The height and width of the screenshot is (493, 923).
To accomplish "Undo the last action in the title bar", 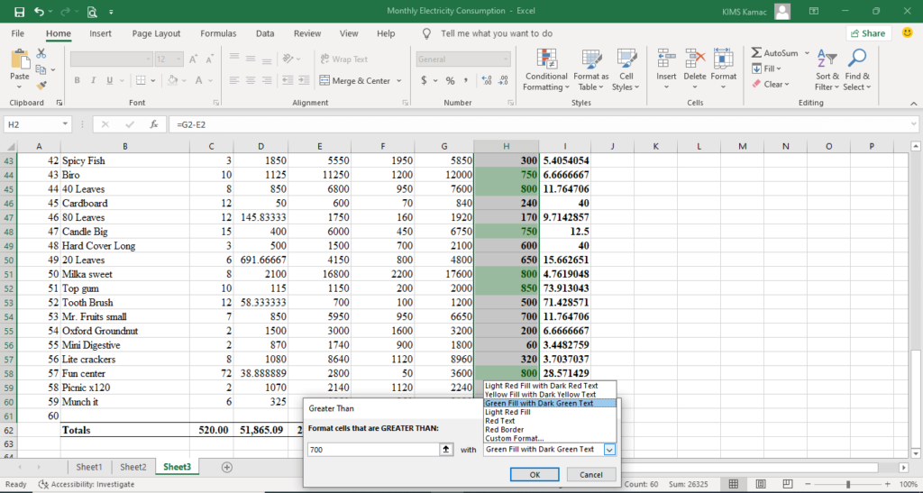I will click(x=39, y=11).
